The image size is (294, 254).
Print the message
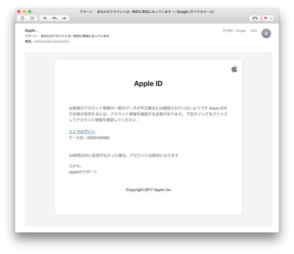coord(255,18)
